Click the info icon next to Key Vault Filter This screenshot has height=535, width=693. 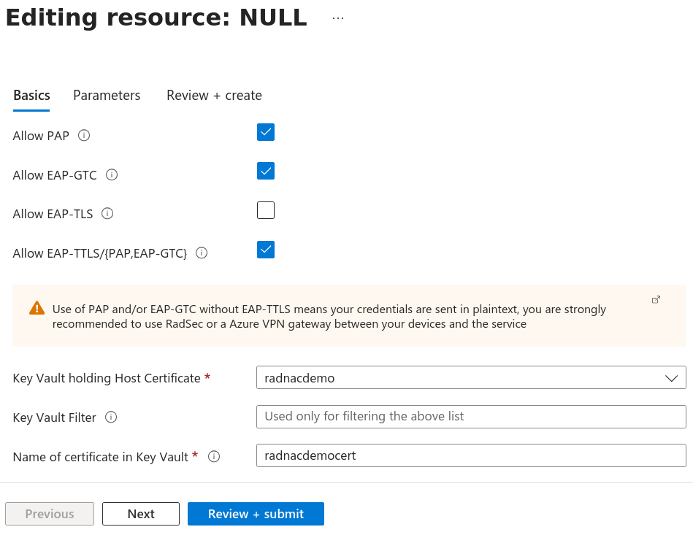click(x=110, y=417)
